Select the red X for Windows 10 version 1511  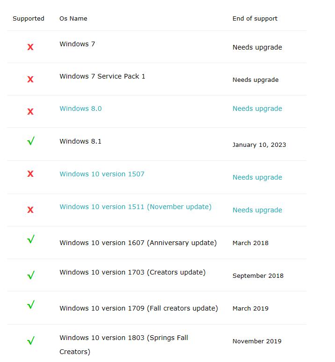pos(30,210)
